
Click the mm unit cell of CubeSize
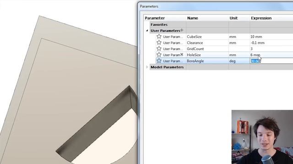click(x=239, y=37)
